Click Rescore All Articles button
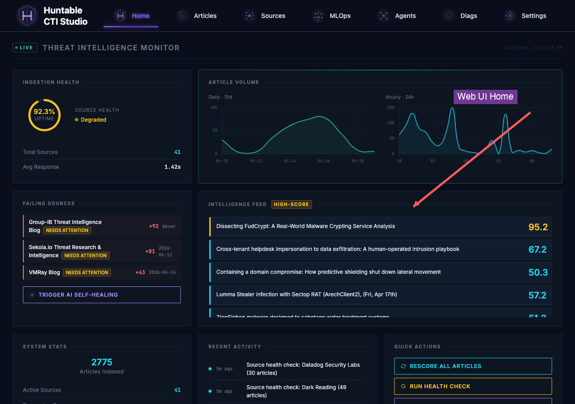Screen dimensions: 575x404 (x=473, y=366)
